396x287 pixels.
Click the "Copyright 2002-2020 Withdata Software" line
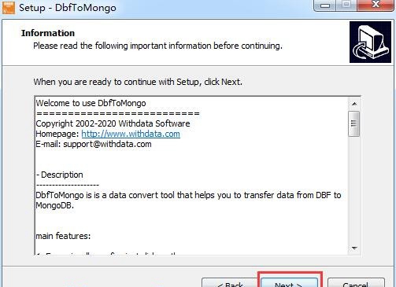(x=113, y=123)
